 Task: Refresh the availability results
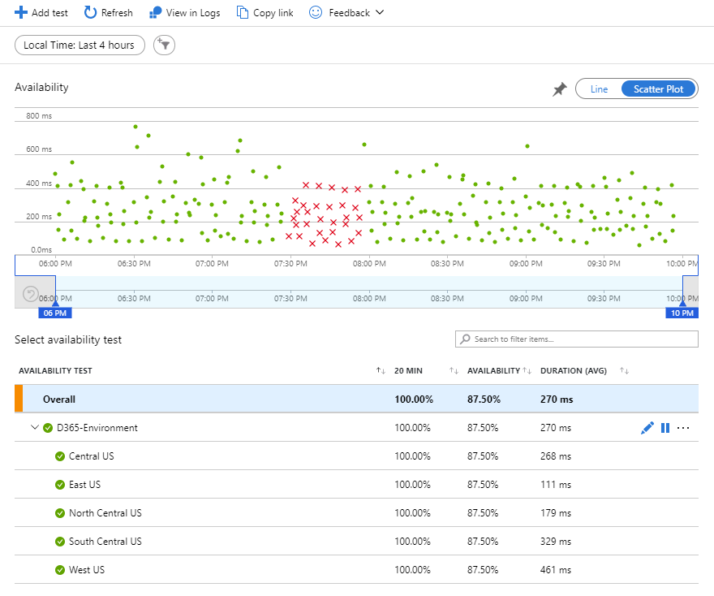[91, 13]
